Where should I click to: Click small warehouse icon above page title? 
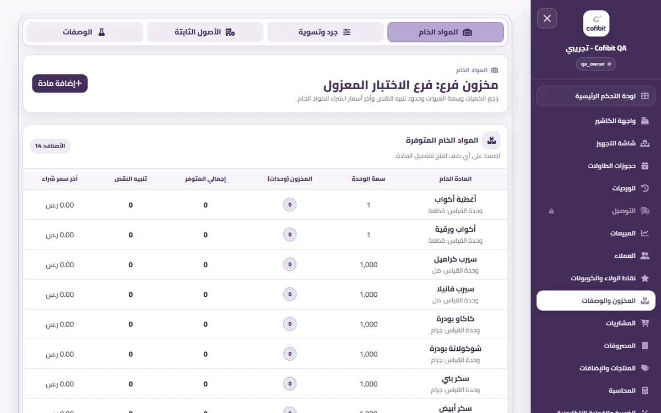(494, 70)
